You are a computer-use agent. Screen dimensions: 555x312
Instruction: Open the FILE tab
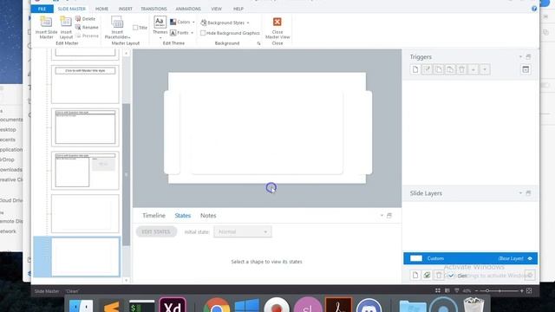42,9
